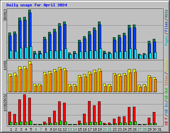Click day 15 on the x-axis
The image size is (170, 133).
(x=80, y=129)
